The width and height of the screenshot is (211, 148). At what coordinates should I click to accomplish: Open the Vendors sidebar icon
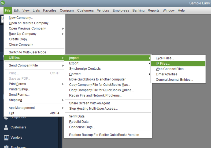point(6,138)
